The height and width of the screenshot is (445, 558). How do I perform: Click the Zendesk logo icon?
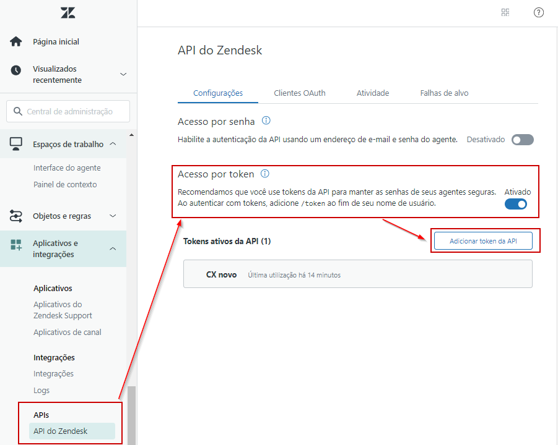pos(68,13)
